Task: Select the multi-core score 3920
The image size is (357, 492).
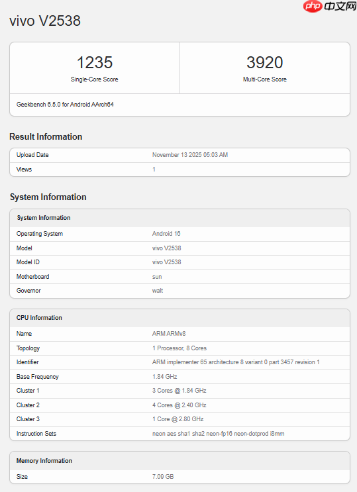Action: pyautogui.click(x=265, y=62)
